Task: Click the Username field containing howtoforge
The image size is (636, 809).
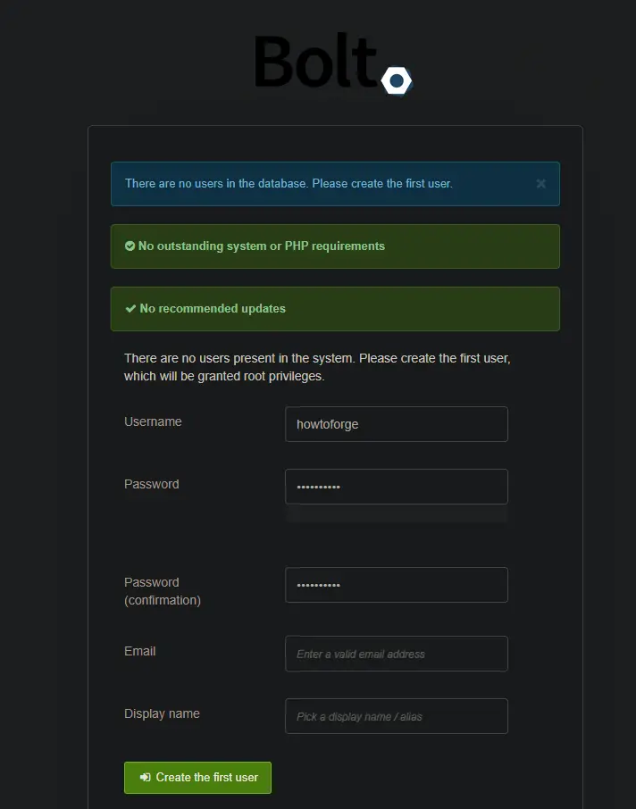Action: click(x=396, y=424)
